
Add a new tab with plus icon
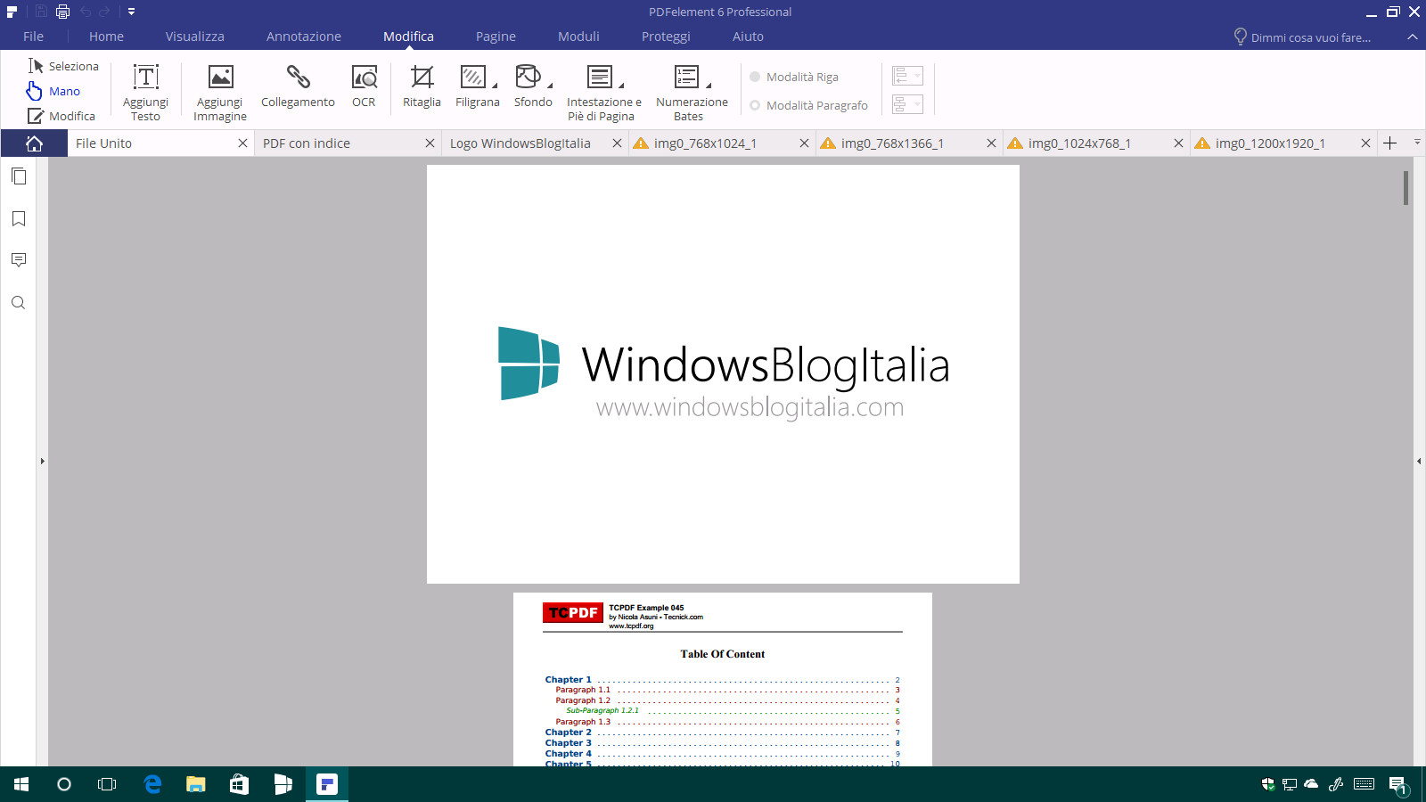(x=1390, y=143)
